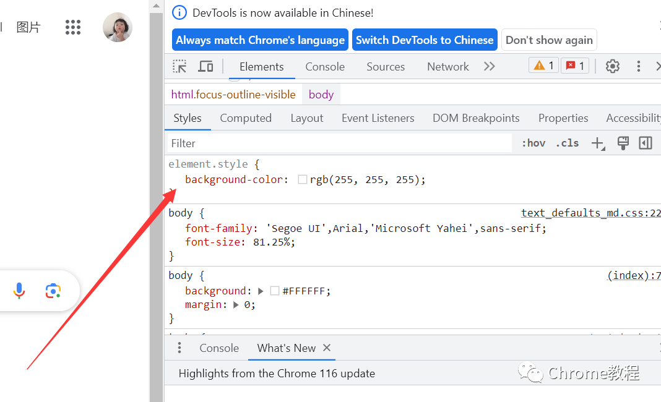The width and height of the screenshot is (661, 402).
Task: Open the background-color rgb color swatch
Action: pos(303,179)
